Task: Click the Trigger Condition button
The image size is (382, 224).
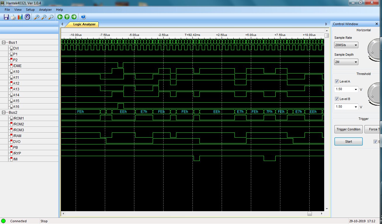Action: pos(348,129)
